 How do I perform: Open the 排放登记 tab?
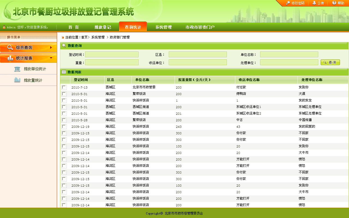(x=103, y=27)
